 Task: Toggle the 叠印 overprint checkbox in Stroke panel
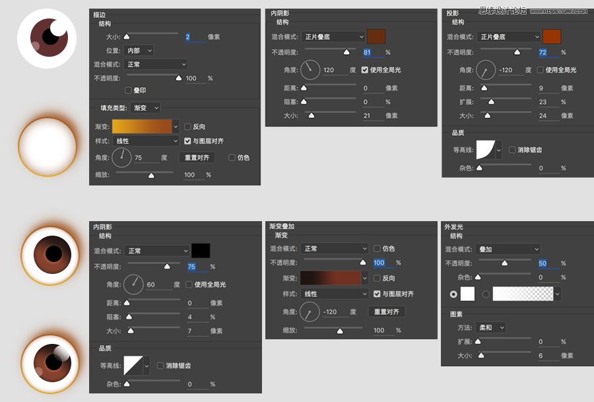[128, 90]
